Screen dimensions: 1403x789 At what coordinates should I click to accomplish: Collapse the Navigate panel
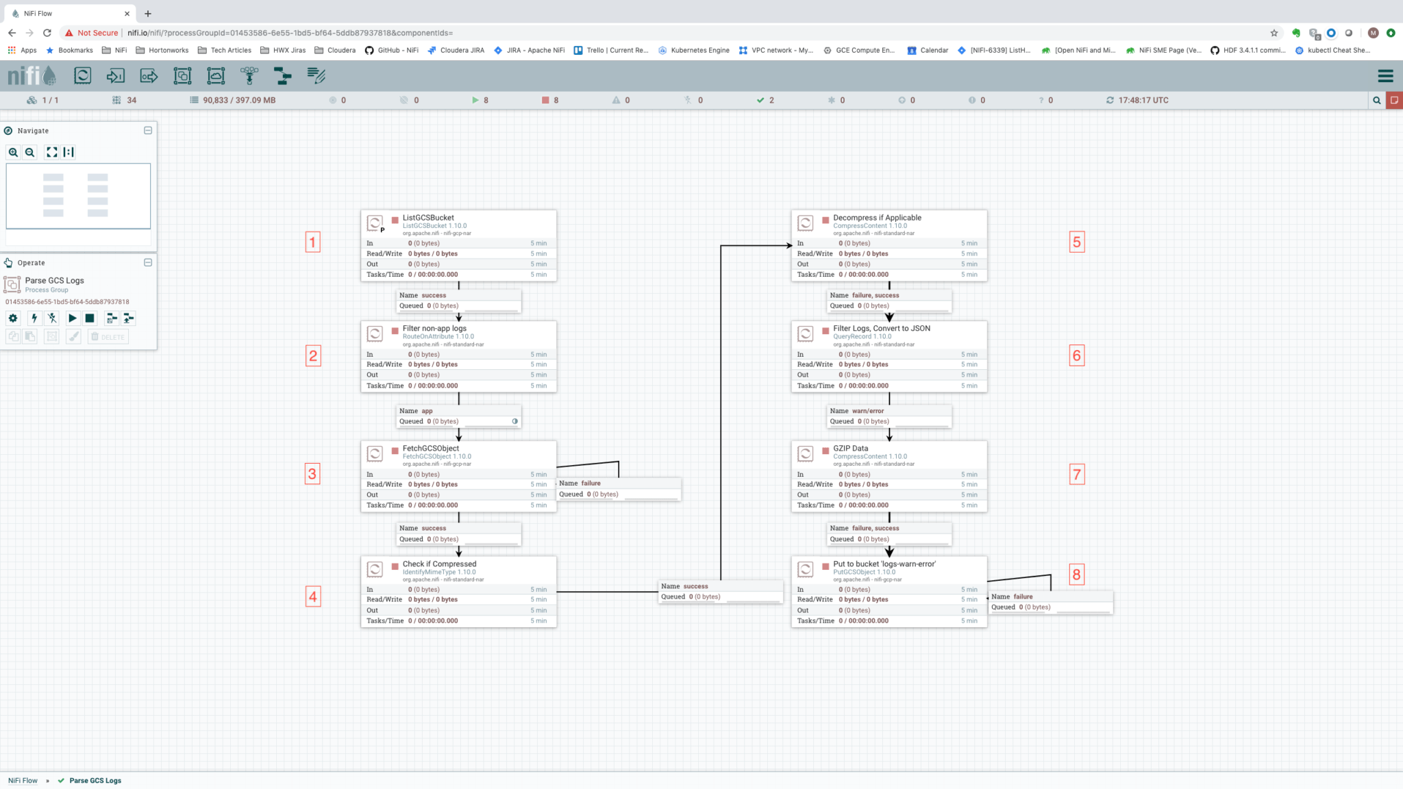(x=147, y=130)
